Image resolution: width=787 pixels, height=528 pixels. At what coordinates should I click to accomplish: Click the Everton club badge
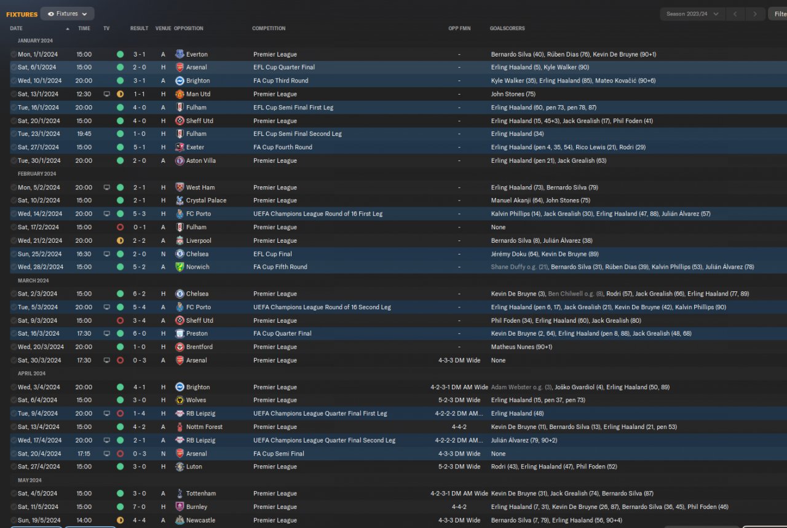point(180,54)
